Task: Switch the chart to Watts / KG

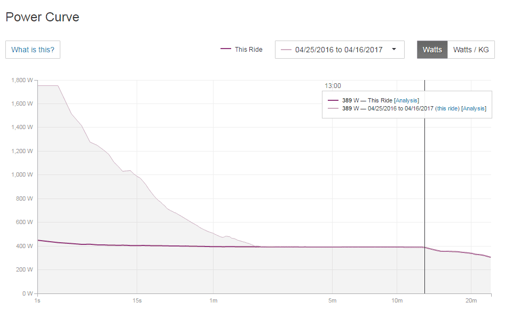Action: pos(471,50)
